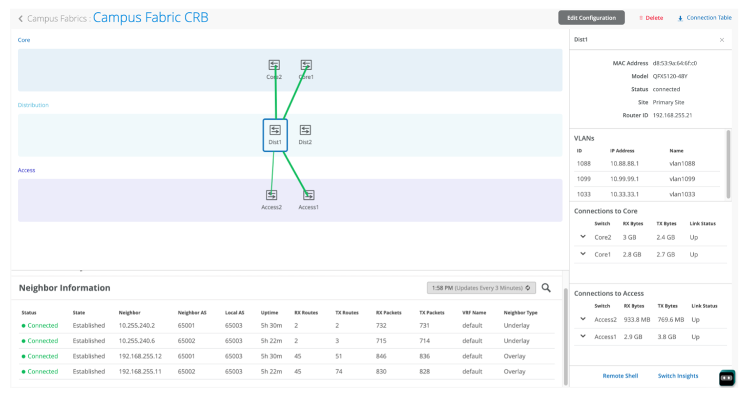Click the Access2 switch icon
This screenshot has height=396, width=751.
[x=272, y=195]
